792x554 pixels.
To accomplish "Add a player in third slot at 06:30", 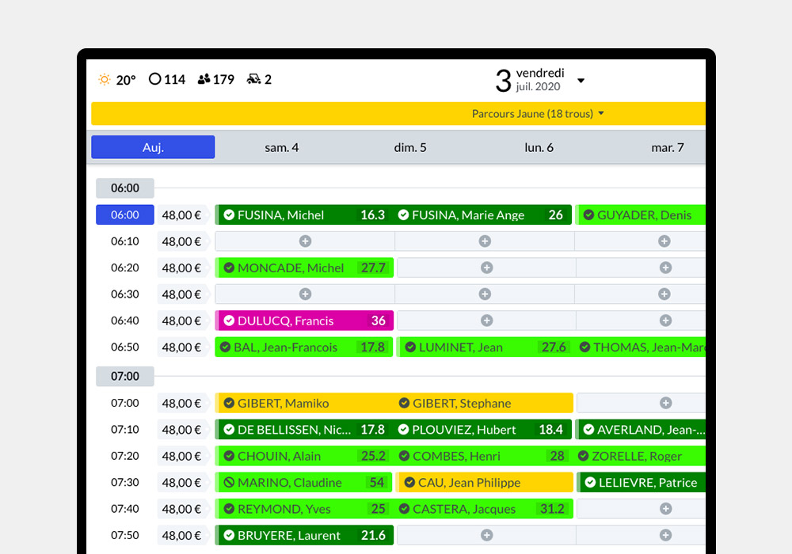I will tap(664, 294).
